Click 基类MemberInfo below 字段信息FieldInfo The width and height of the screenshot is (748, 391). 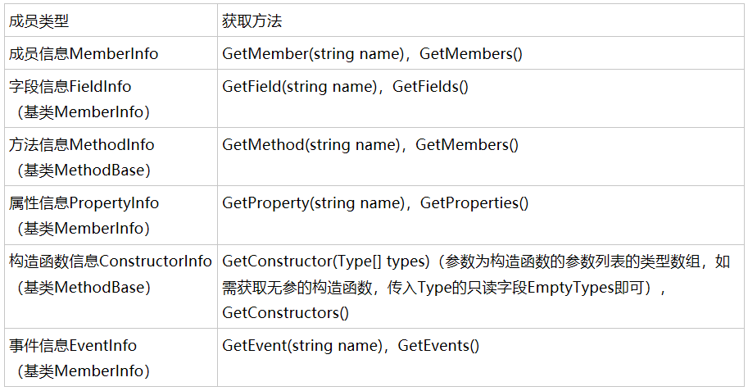[x=83, y=111]
